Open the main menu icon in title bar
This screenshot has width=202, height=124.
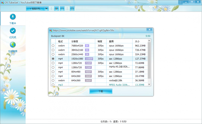[x=180, y=2]
